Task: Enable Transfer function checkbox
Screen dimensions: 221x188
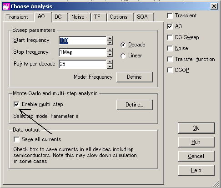Action: [x=170, y=59]
